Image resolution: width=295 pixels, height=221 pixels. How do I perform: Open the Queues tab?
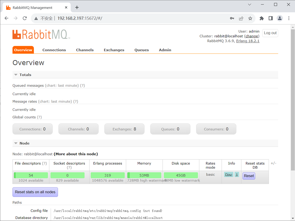click(142, 50)
